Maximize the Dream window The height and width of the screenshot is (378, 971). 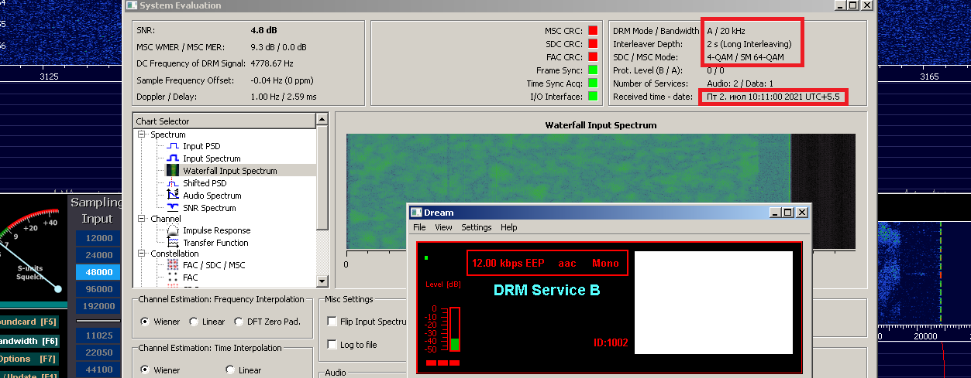pyautogui.click(x=787, y=213)
